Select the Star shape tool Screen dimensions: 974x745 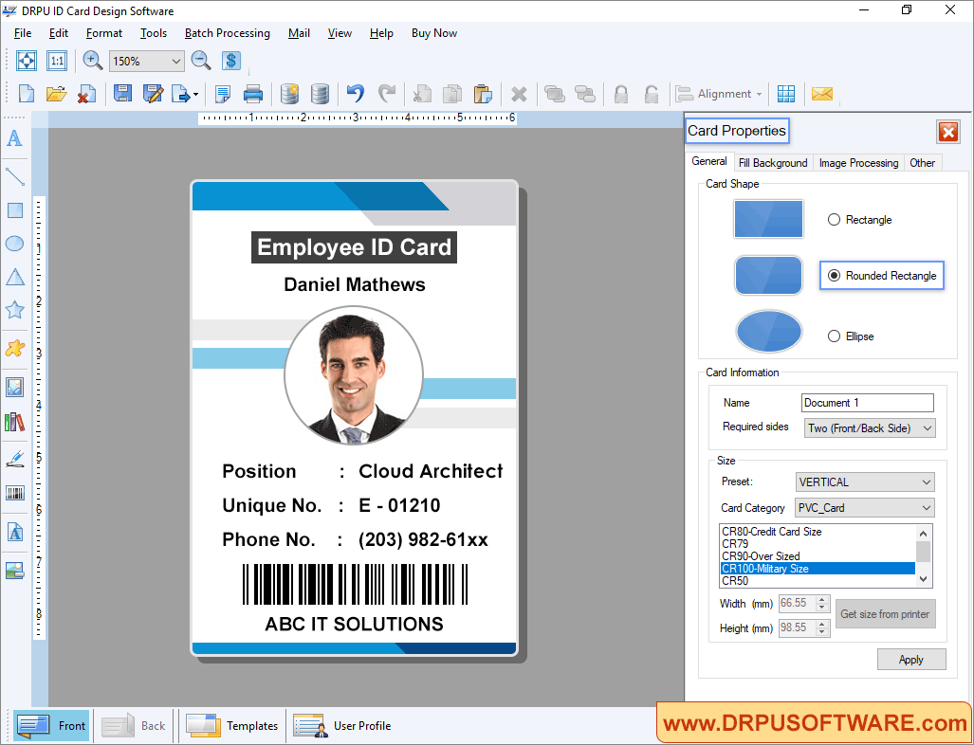(15, 310)
